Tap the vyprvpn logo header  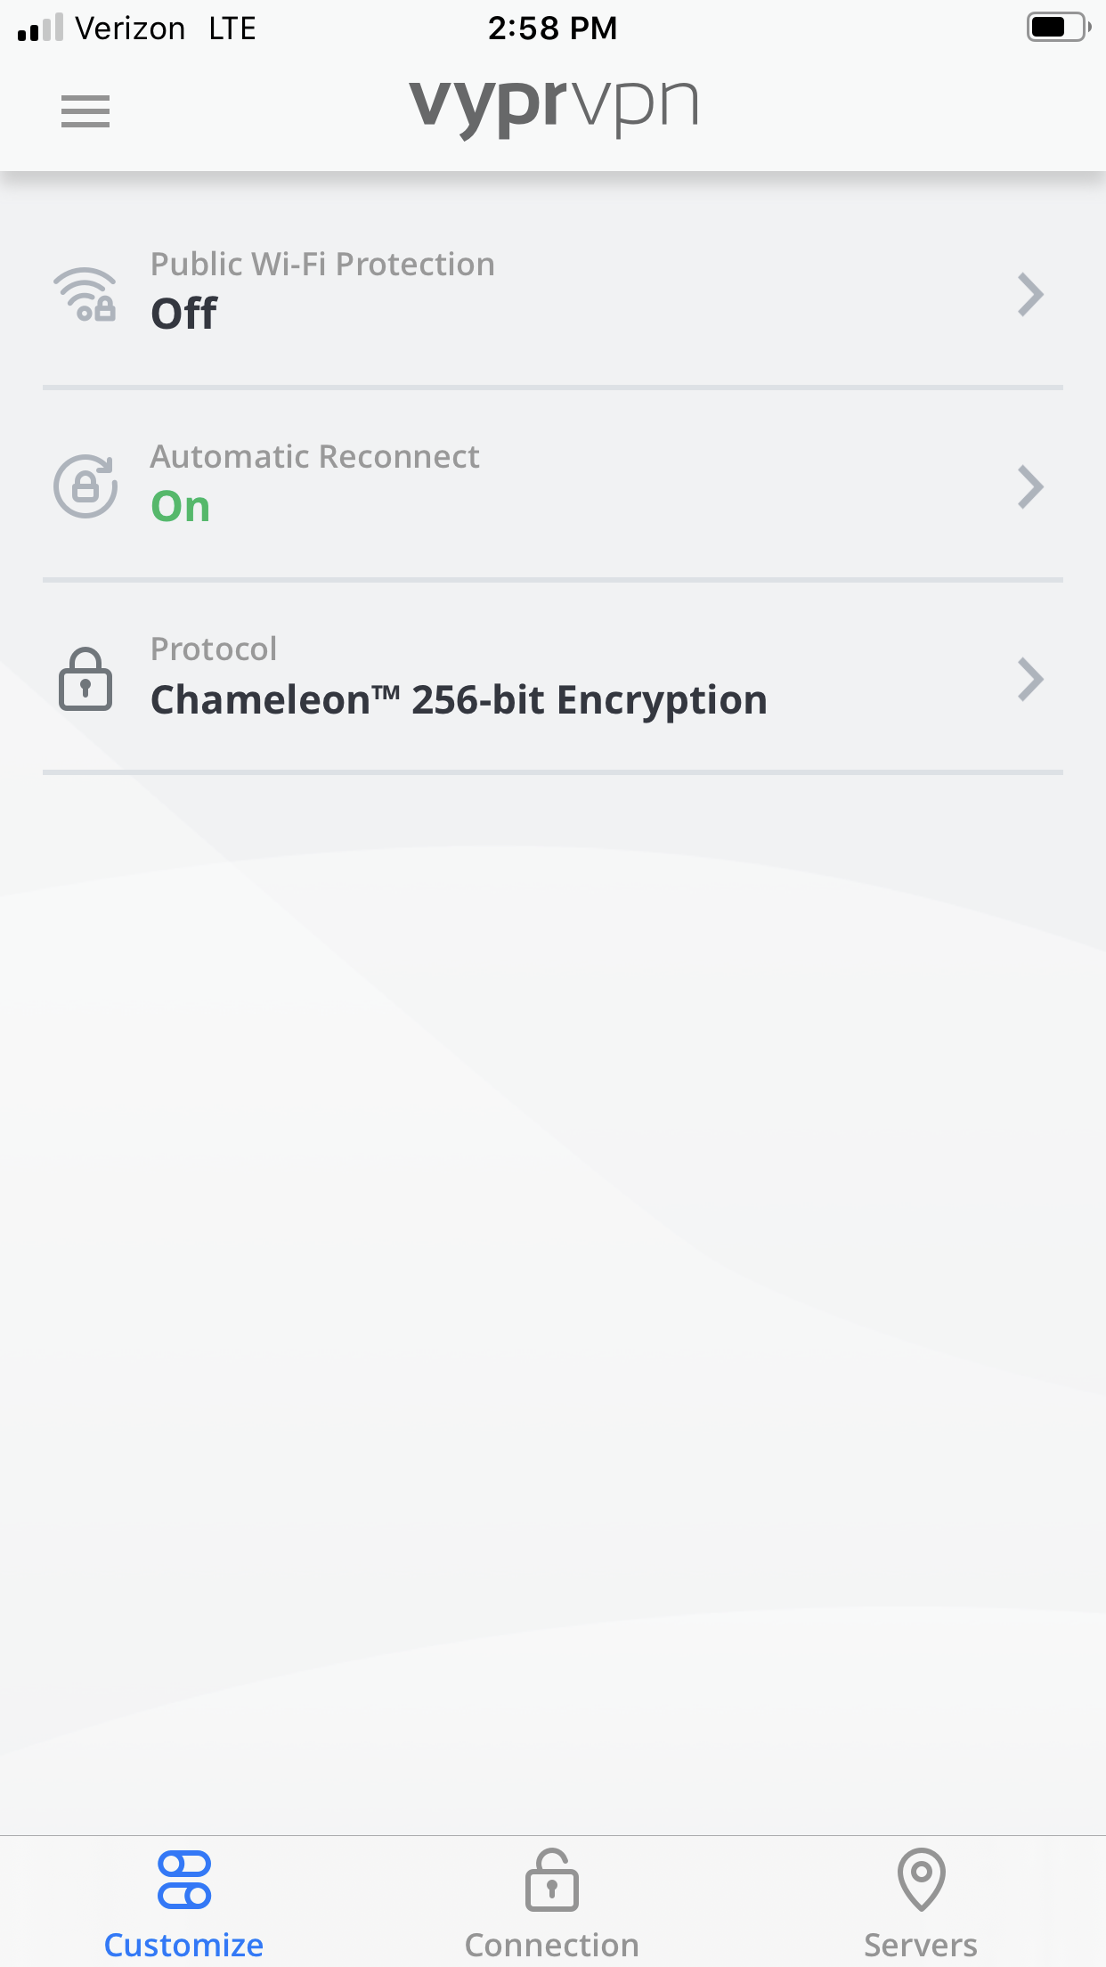coord(553,107)
